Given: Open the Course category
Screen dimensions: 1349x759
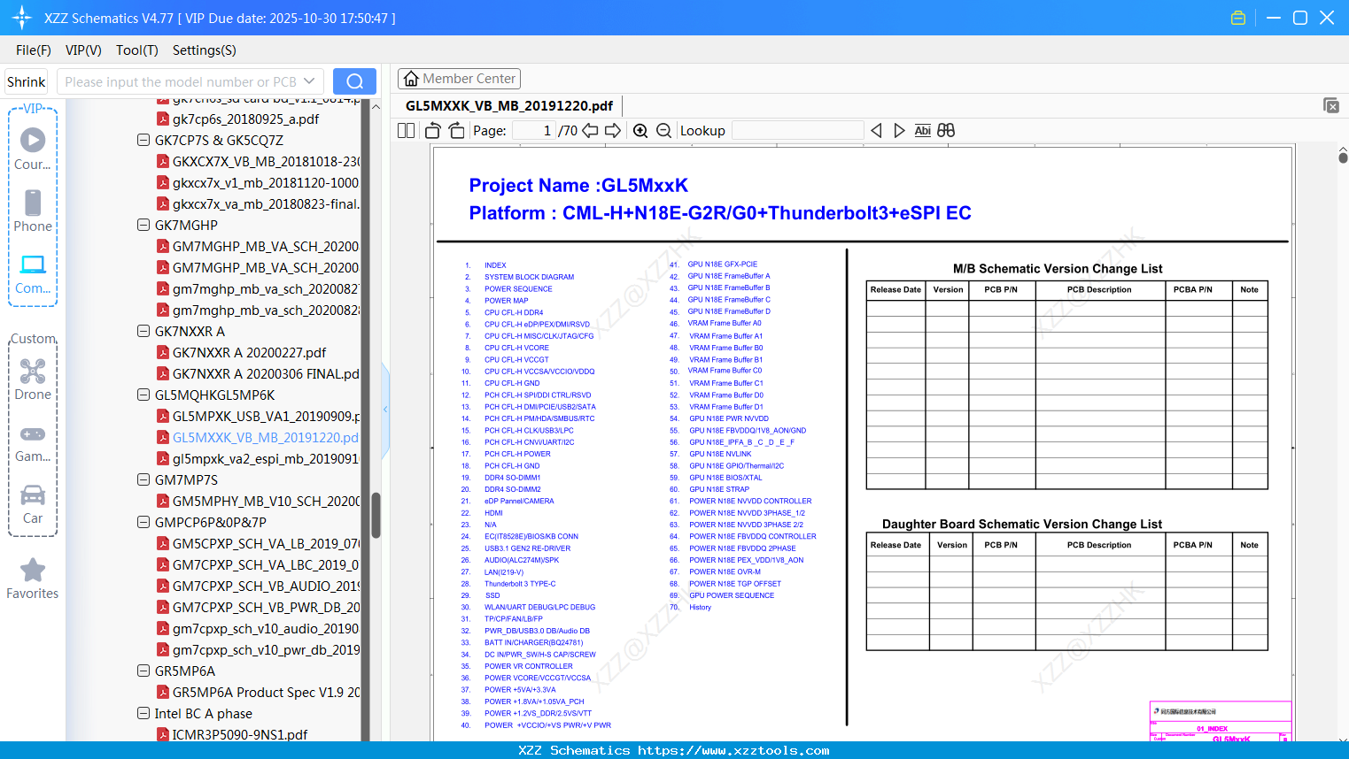Looking at the screenshot, I should (33, 149).
